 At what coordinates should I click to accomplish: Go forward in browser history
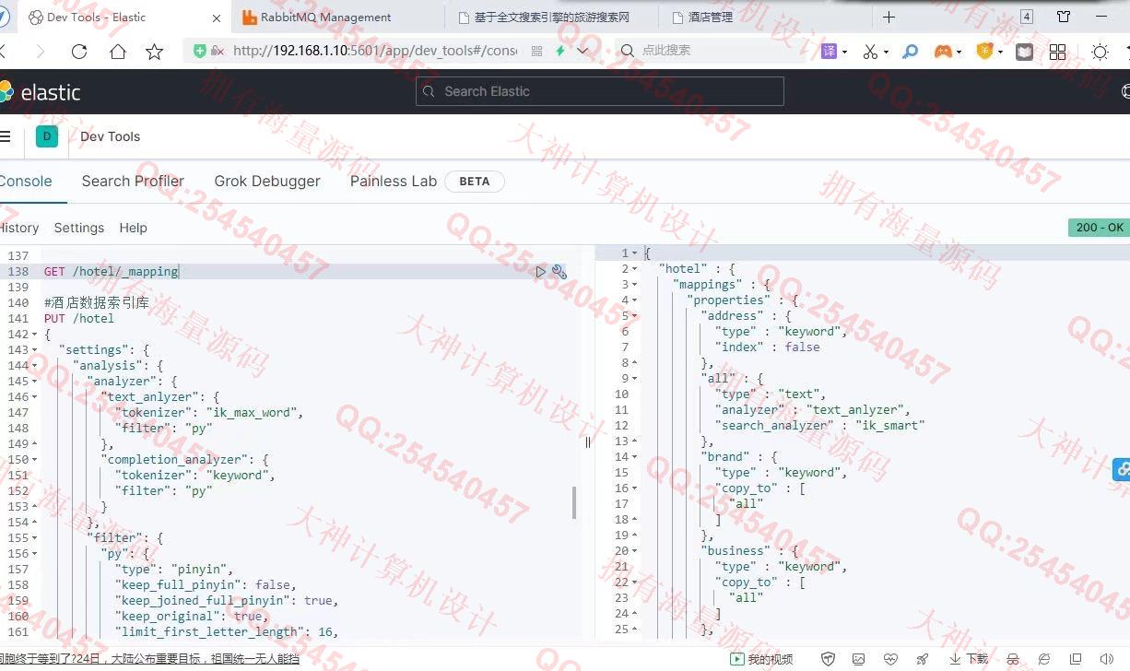(40, 52)
